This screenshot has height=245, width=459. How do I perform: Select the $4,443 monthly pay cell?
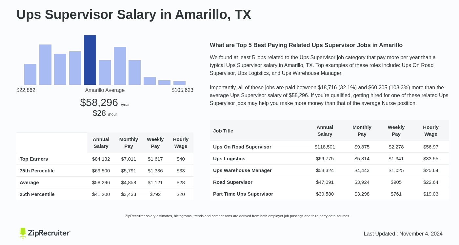coord(362,170)
